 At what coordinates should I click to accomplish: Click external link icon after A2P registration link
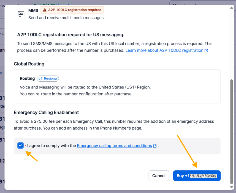tap(206, 51)
